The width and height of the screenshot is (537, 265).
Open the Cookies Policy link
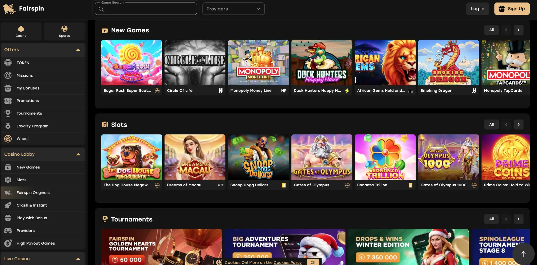pyautogui.click(x=288, y=262)
